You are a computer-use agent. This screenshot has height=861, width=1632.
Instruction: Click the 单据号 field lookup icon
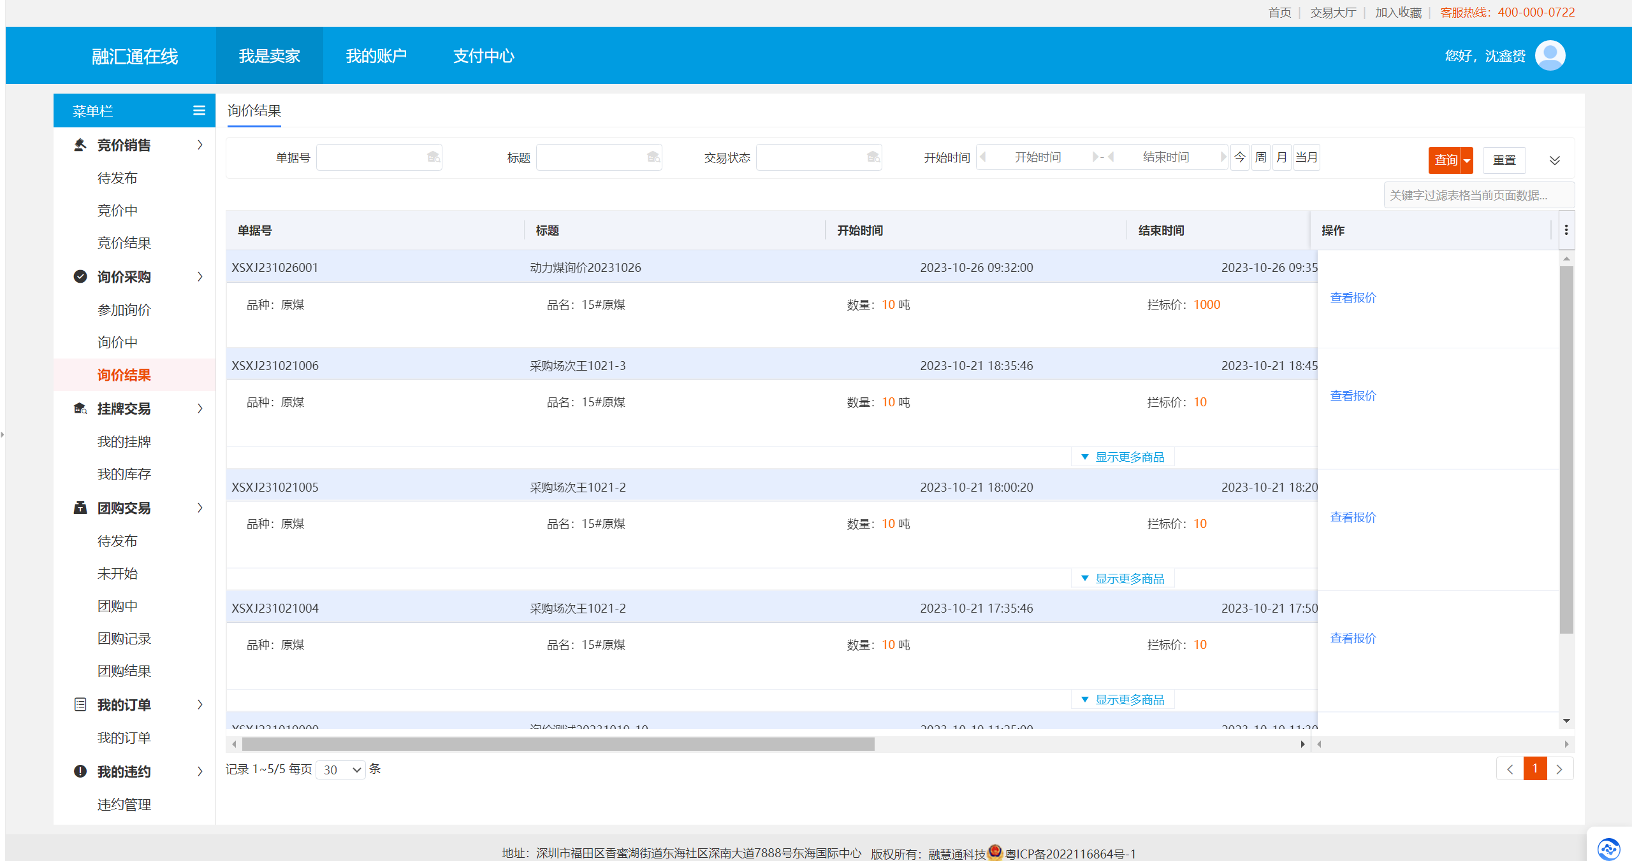click(x=433, y=157)
